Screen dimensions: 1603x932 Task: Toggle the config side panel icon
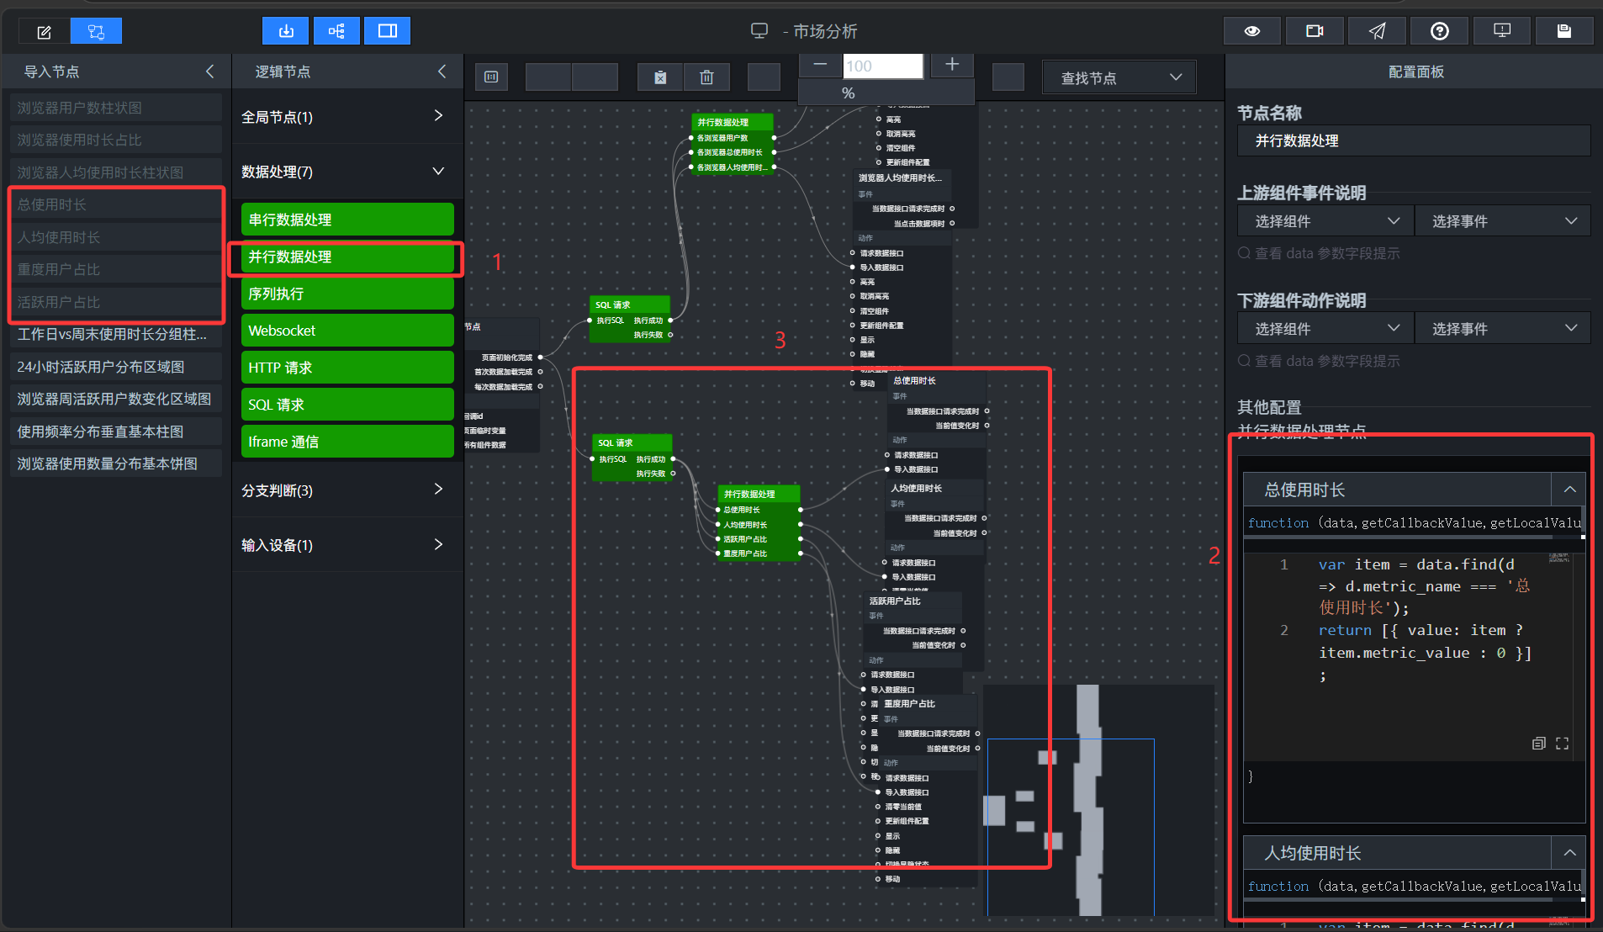pyautogui.click(x=388, y=31)
